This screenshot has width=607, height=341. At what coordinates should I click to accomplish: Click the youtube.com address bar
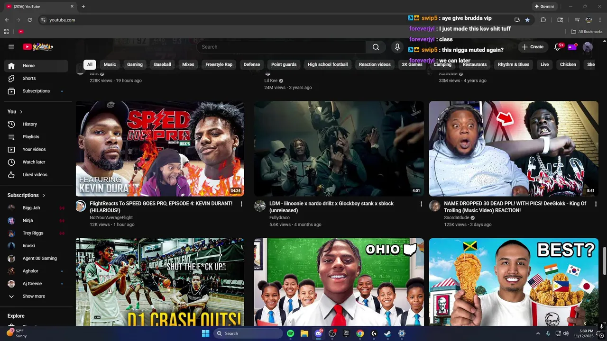275,20
